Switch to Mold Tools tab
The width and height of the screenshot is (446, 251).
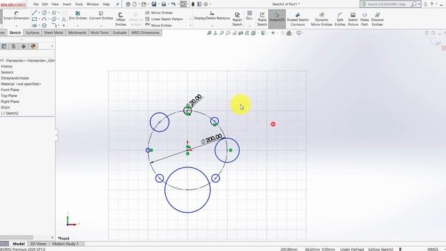[99, 33]
